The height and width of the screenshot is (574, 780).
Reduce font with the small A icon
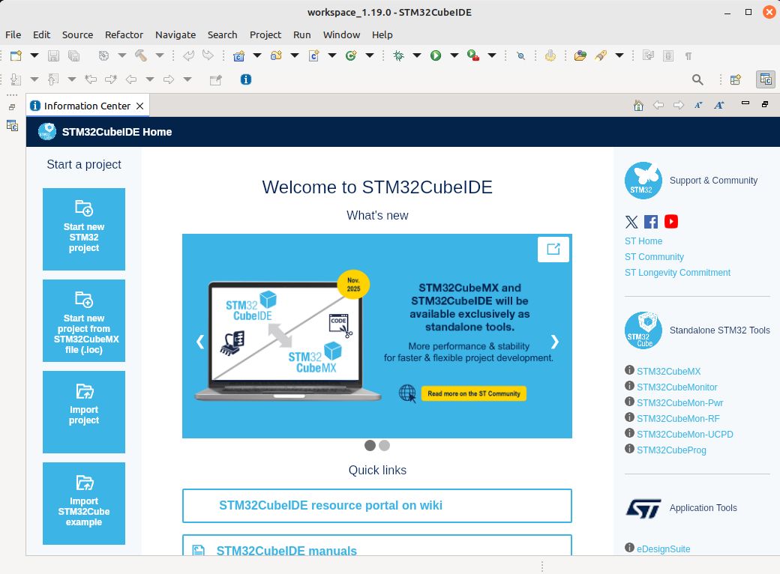pos(698,106)
